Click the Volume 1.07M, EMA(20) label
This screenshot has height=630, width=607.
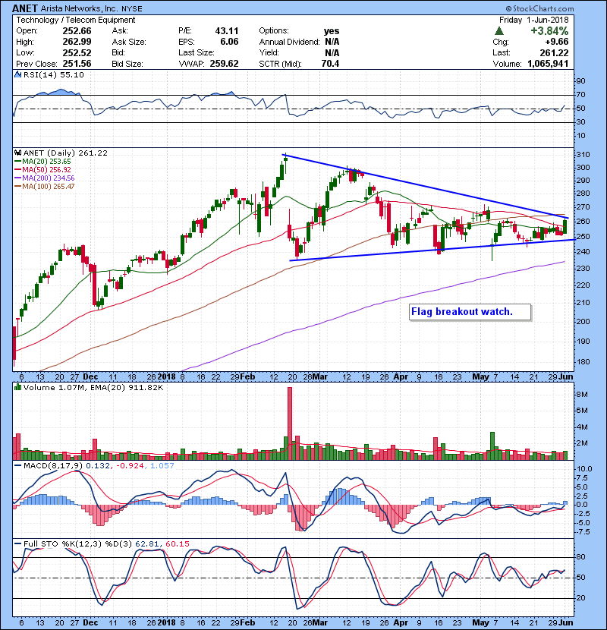point(93,388)
